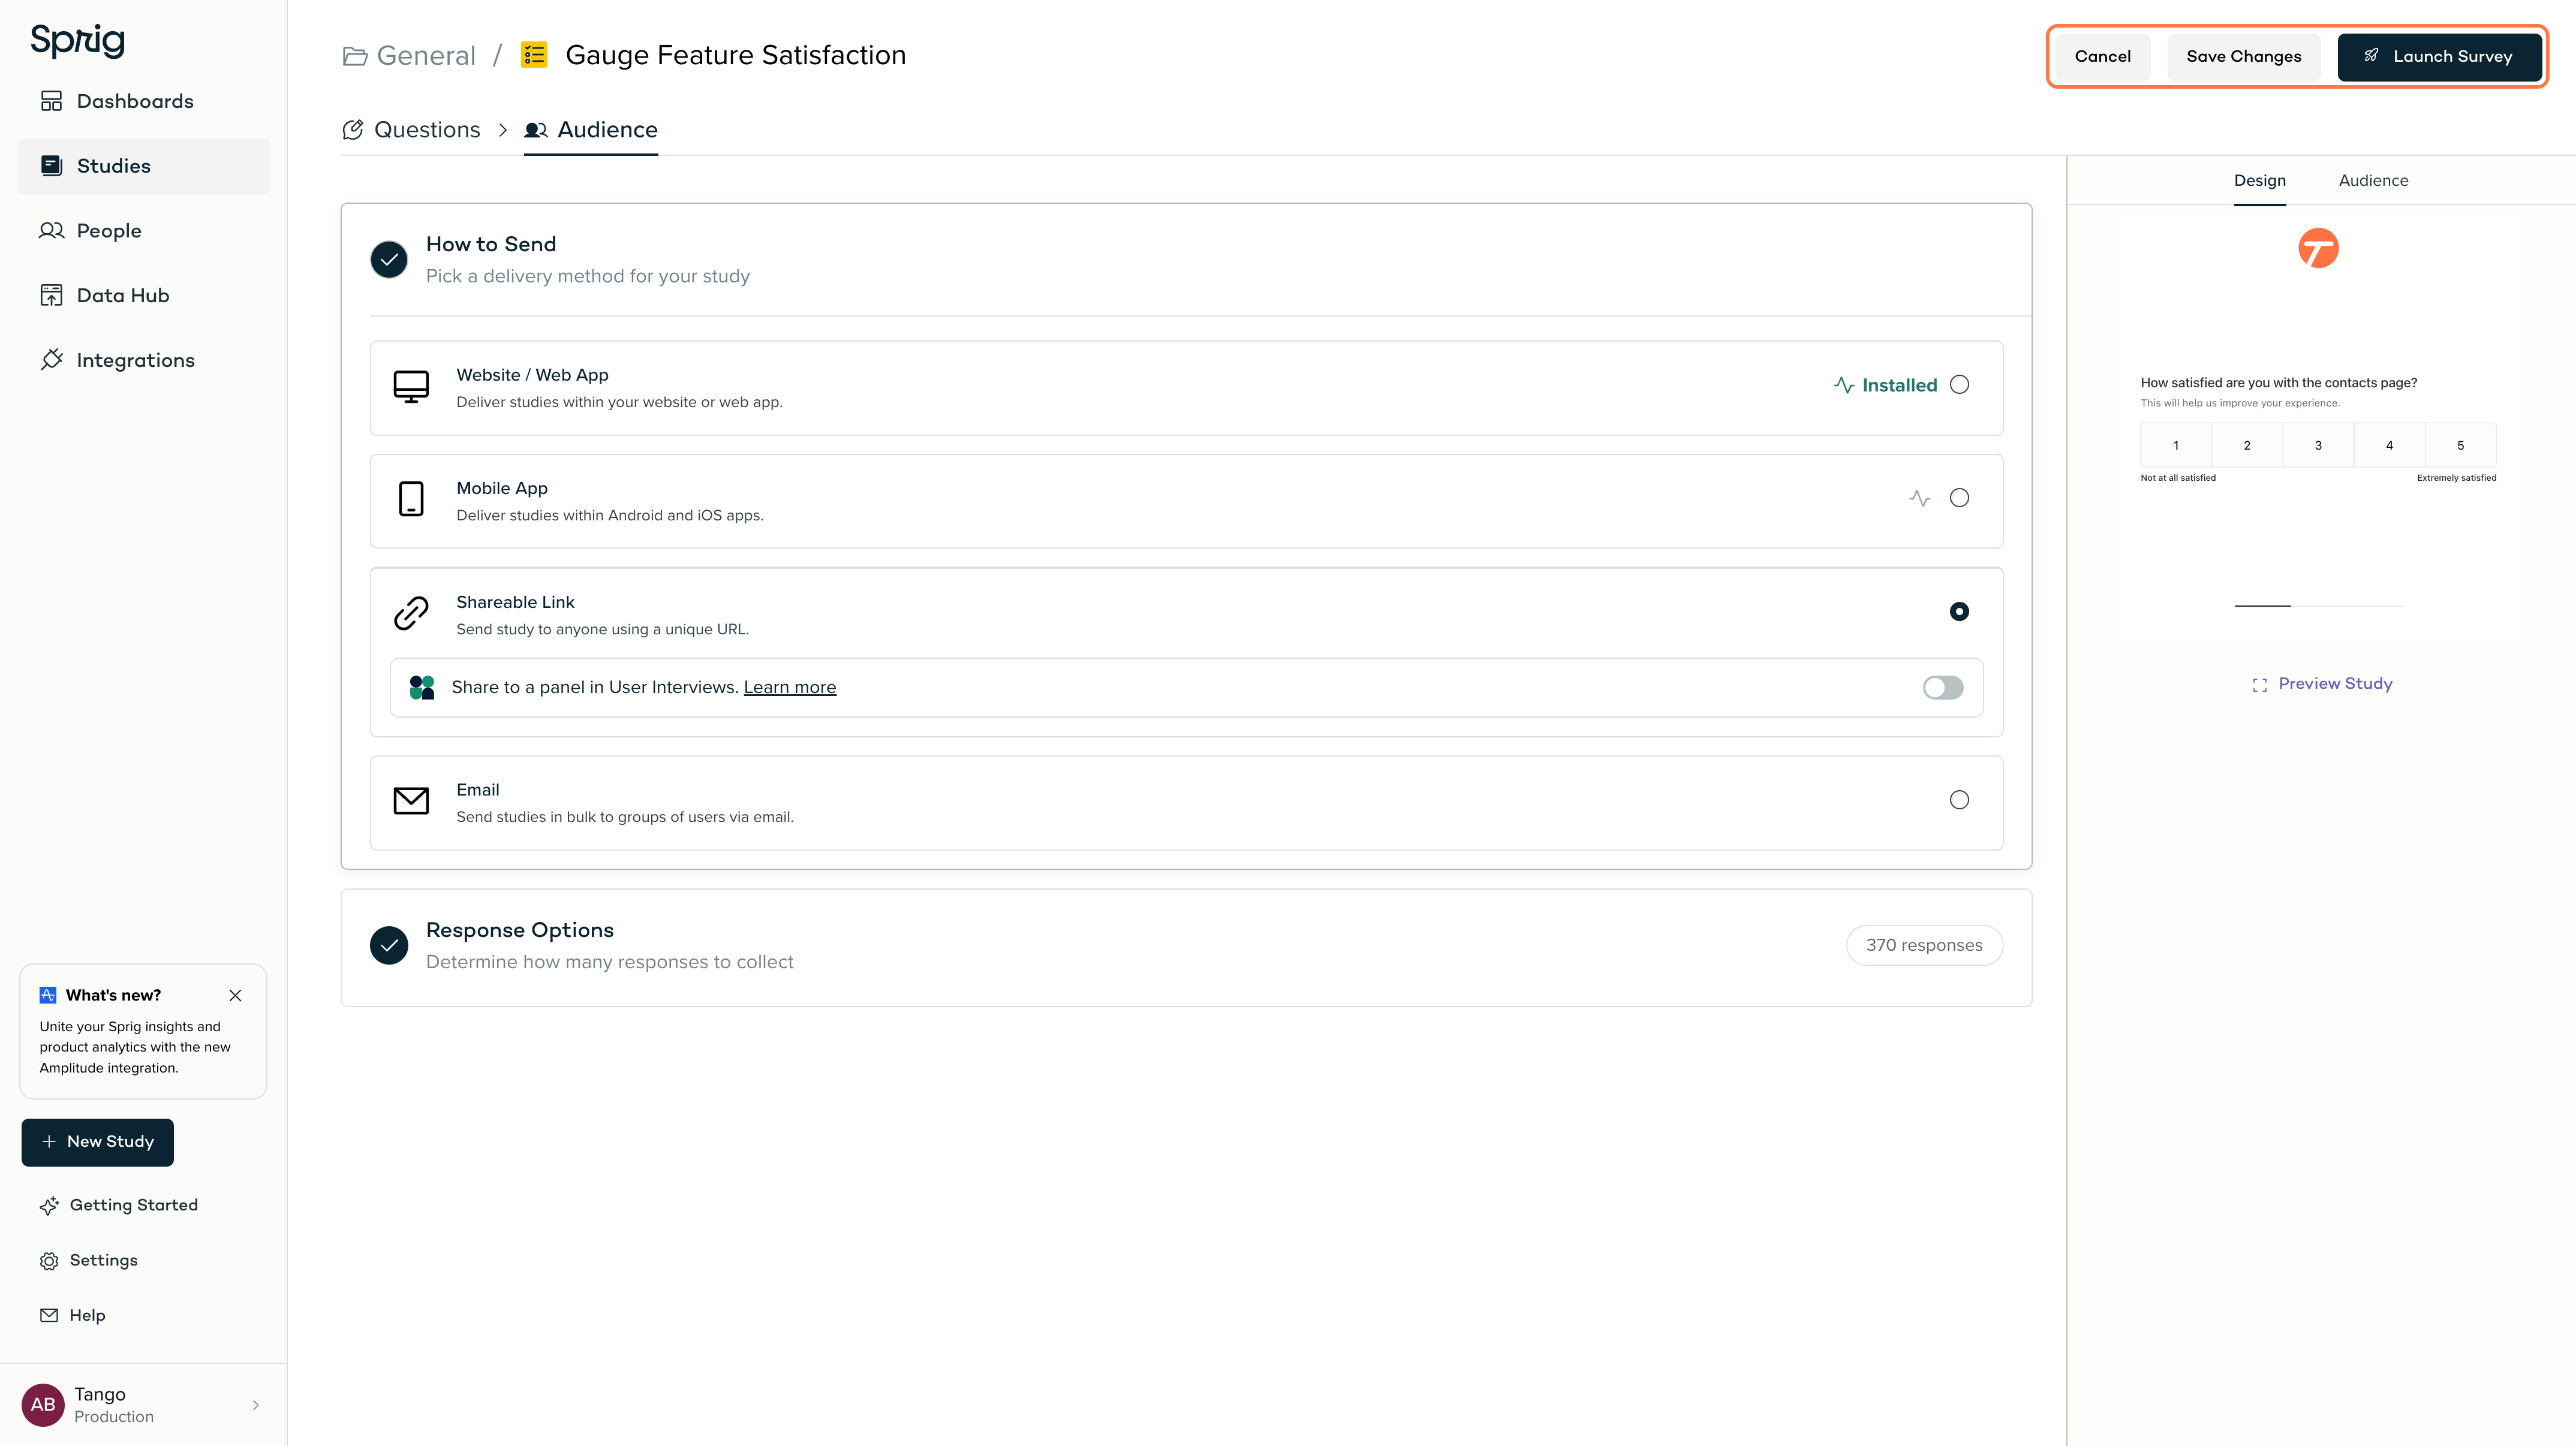Click the Mobile App install status pulse icon

(x=1919, y=498)
